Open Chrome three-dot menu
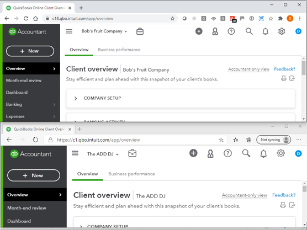The width and height of the screenshot is (307, 230). [300, 19]
